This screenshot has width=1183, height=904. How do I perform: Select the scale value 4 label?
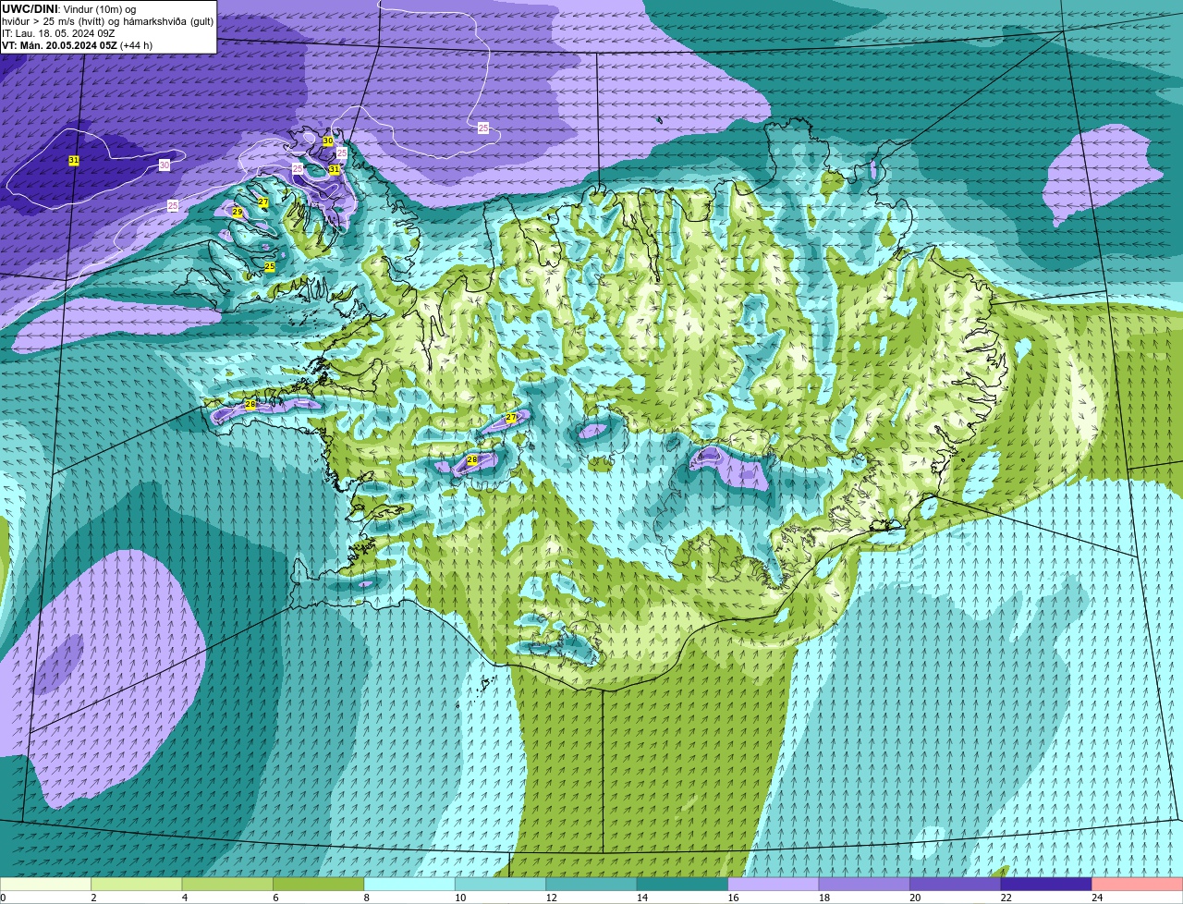(x=185, y=897)
